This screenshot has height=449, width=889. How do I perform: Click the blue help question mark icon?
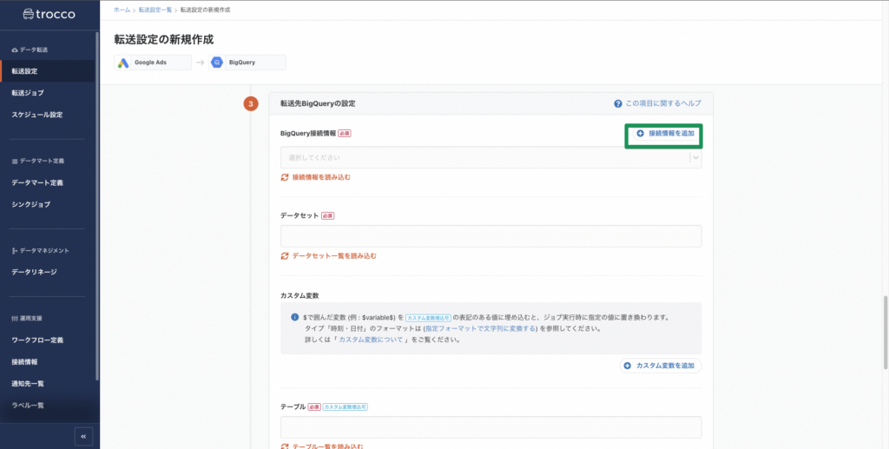pos(617,103)
